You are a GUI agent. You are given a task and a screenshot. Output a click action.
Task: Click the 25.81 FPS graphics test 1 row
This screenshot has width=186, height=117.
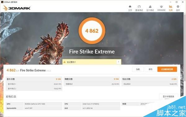click(x=34, y=84)
